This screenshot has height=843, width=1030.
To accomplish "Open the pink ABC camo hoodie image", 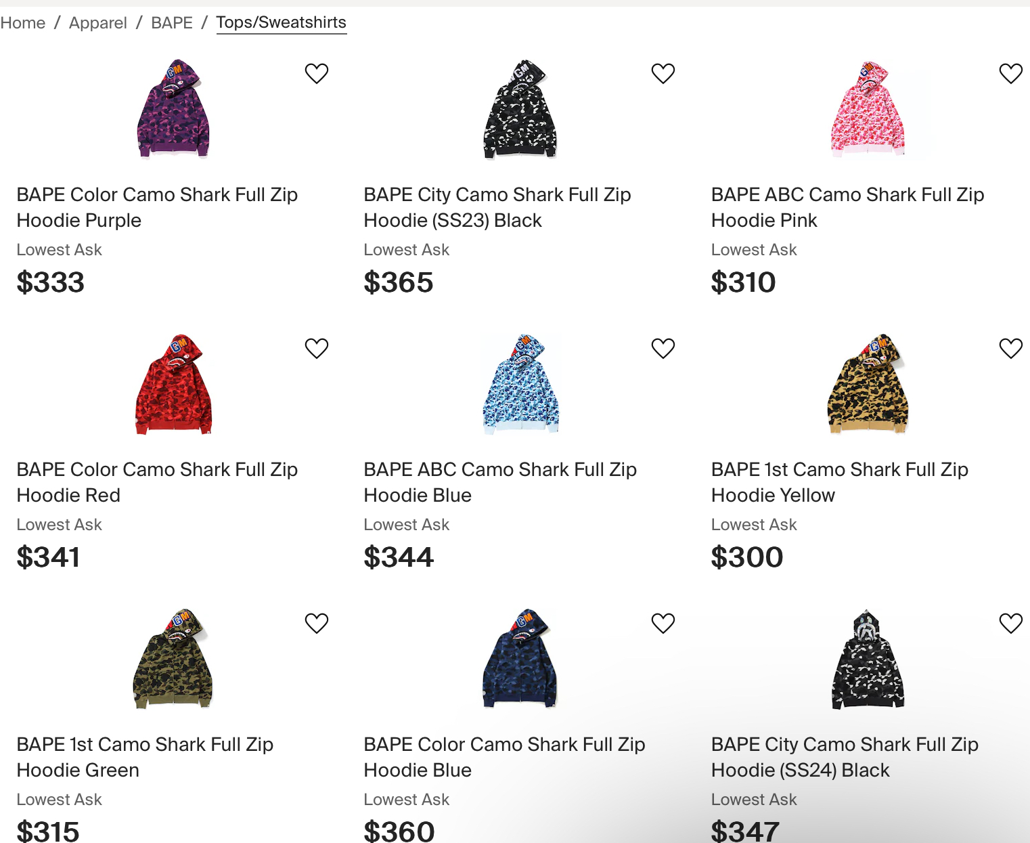I will tap(868, 108).
